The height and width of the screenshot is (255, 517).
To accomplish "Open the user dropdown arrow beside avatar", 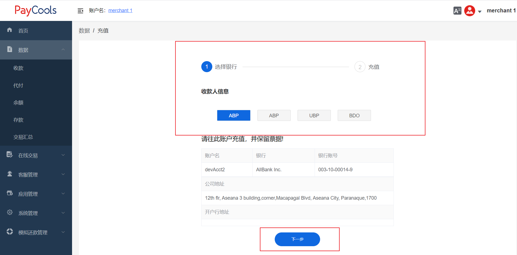I will pyautogui.click(x=480, y=12).
